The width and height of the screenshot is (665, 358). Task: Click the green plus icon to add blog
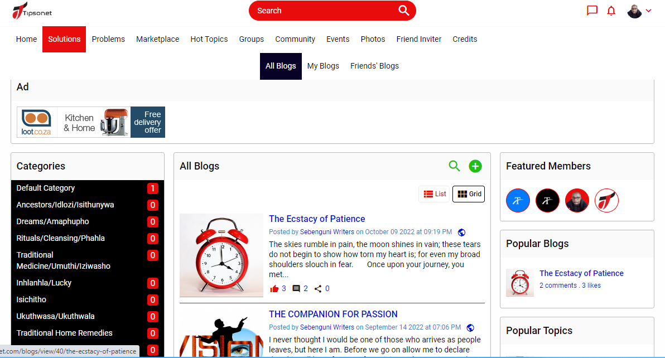tap(475, 166)
